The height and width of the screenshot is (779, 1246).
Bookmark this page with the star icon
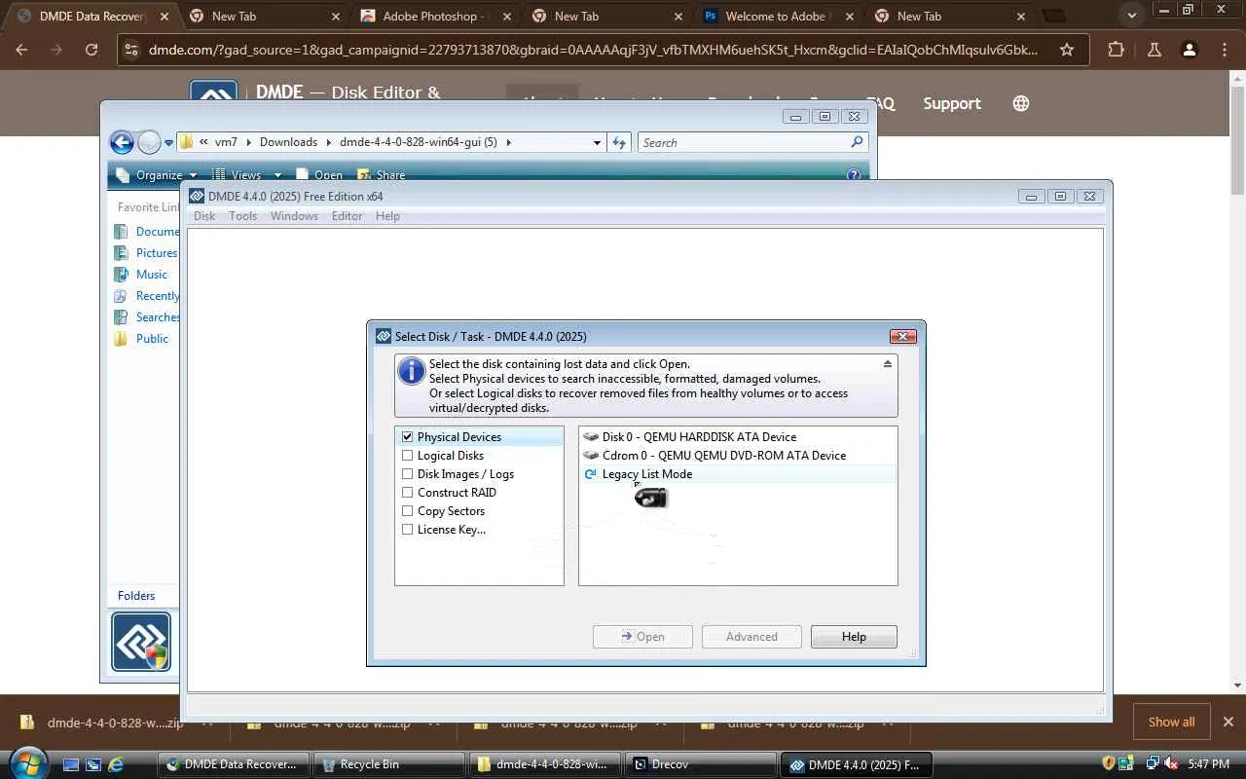point(1067,50)
